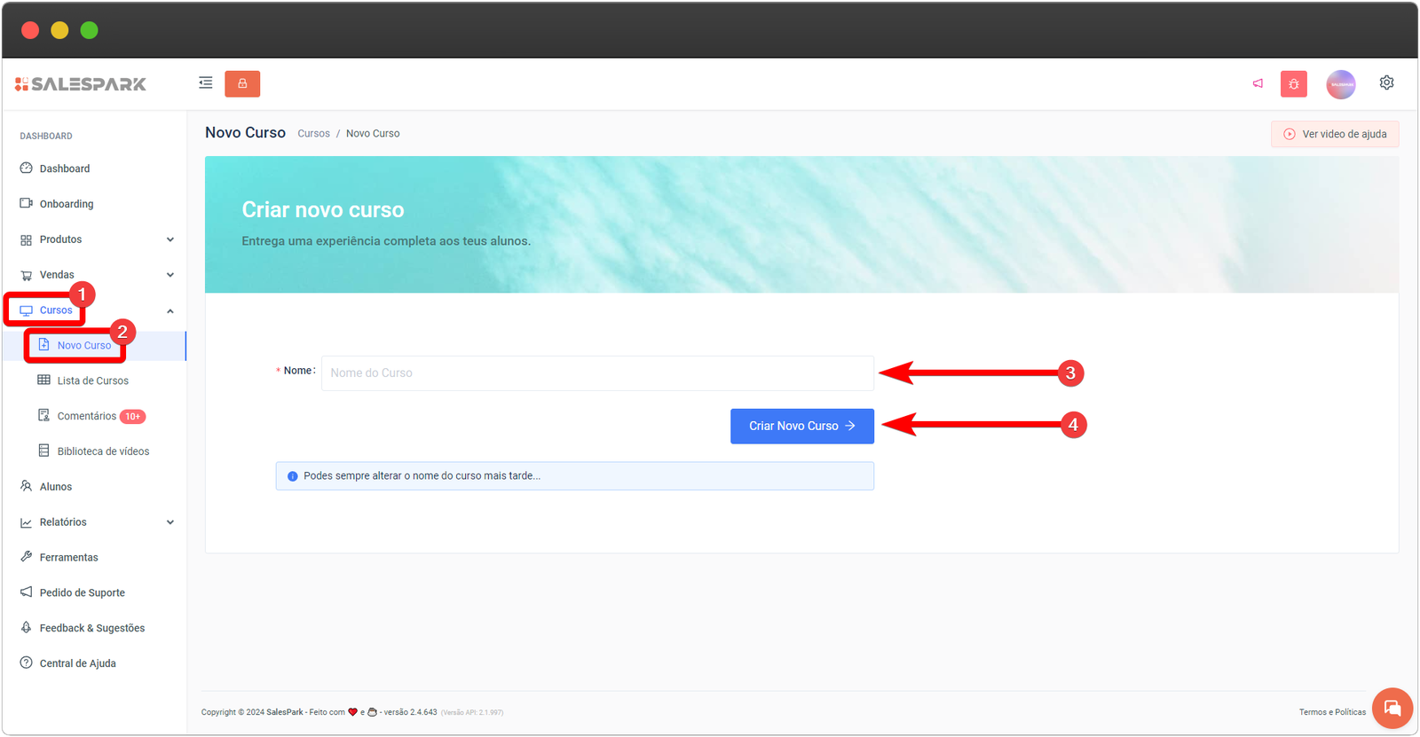
Task: Open the settings gear icon
Action: coord(1386,82)
